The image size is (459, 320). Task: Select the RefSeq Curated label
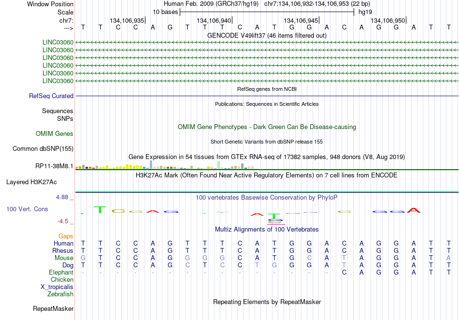coord(51,96)
